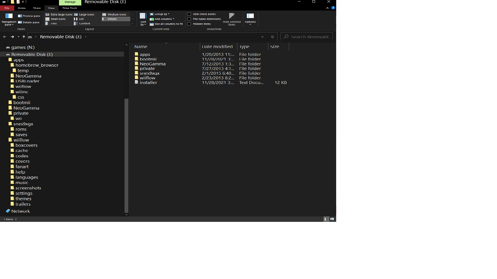The width and height of the screenshot is (497, 279).
Task: Switch layout to Small icons
Action: coord(56,19)
